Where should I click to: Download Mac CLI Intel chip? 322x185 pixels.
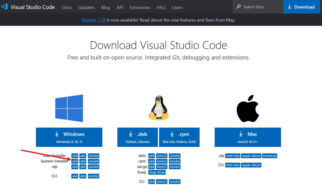(233, 165)
